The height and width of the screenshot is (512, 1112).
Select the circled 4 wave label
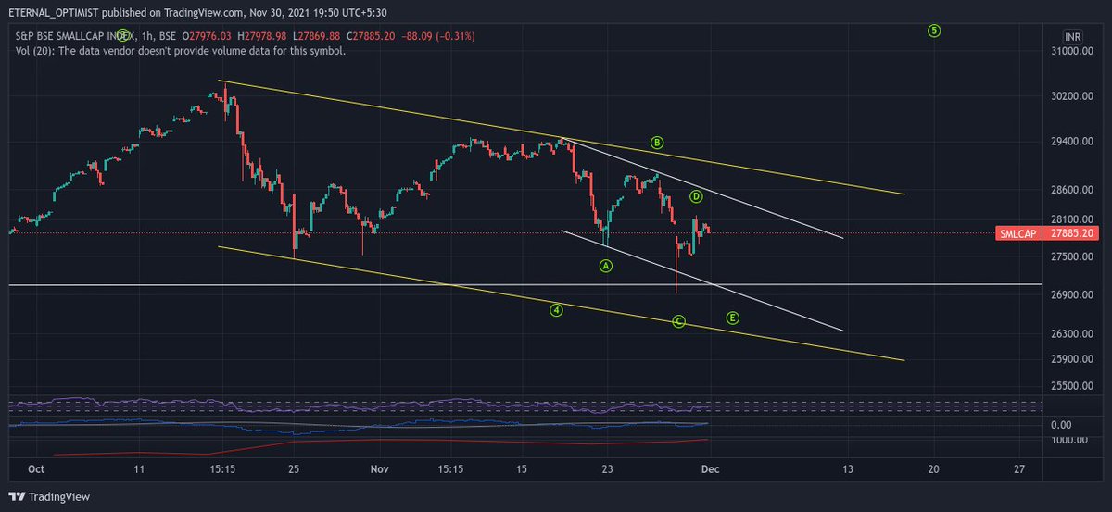(556, 310)
